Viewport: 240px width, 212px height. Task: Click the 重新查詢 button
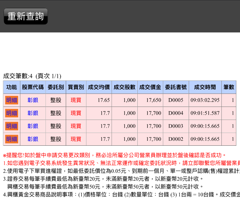(x=26, y=16)
